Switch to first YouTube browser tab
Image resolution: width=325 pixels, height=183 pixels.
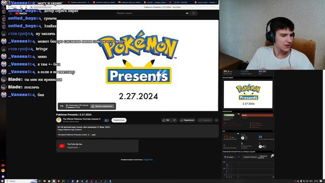click(79, 2)
